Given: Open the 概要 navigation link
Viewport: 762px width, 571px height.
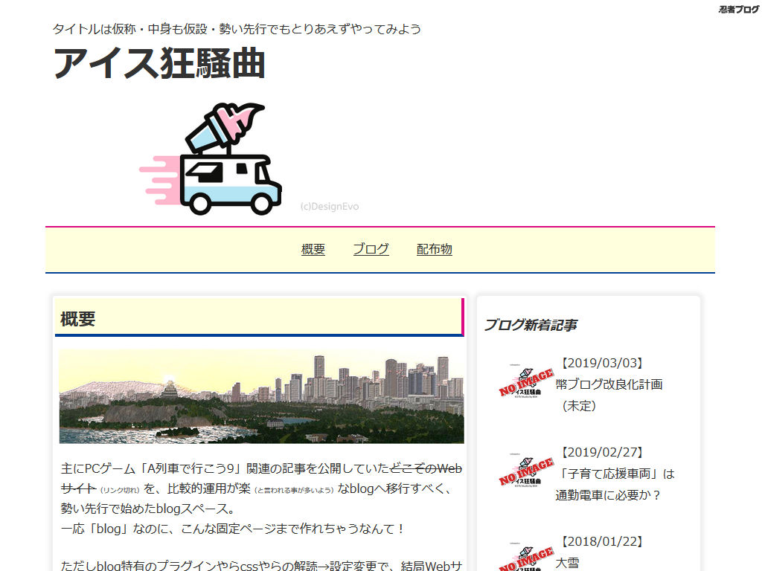Looking at the screenshot, I should coord(313,249).
